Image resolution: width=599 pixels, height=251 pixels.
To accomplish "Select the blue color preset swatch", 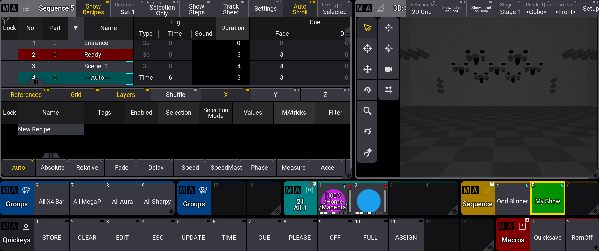I will pyautogui.click(x=369, y=201).
